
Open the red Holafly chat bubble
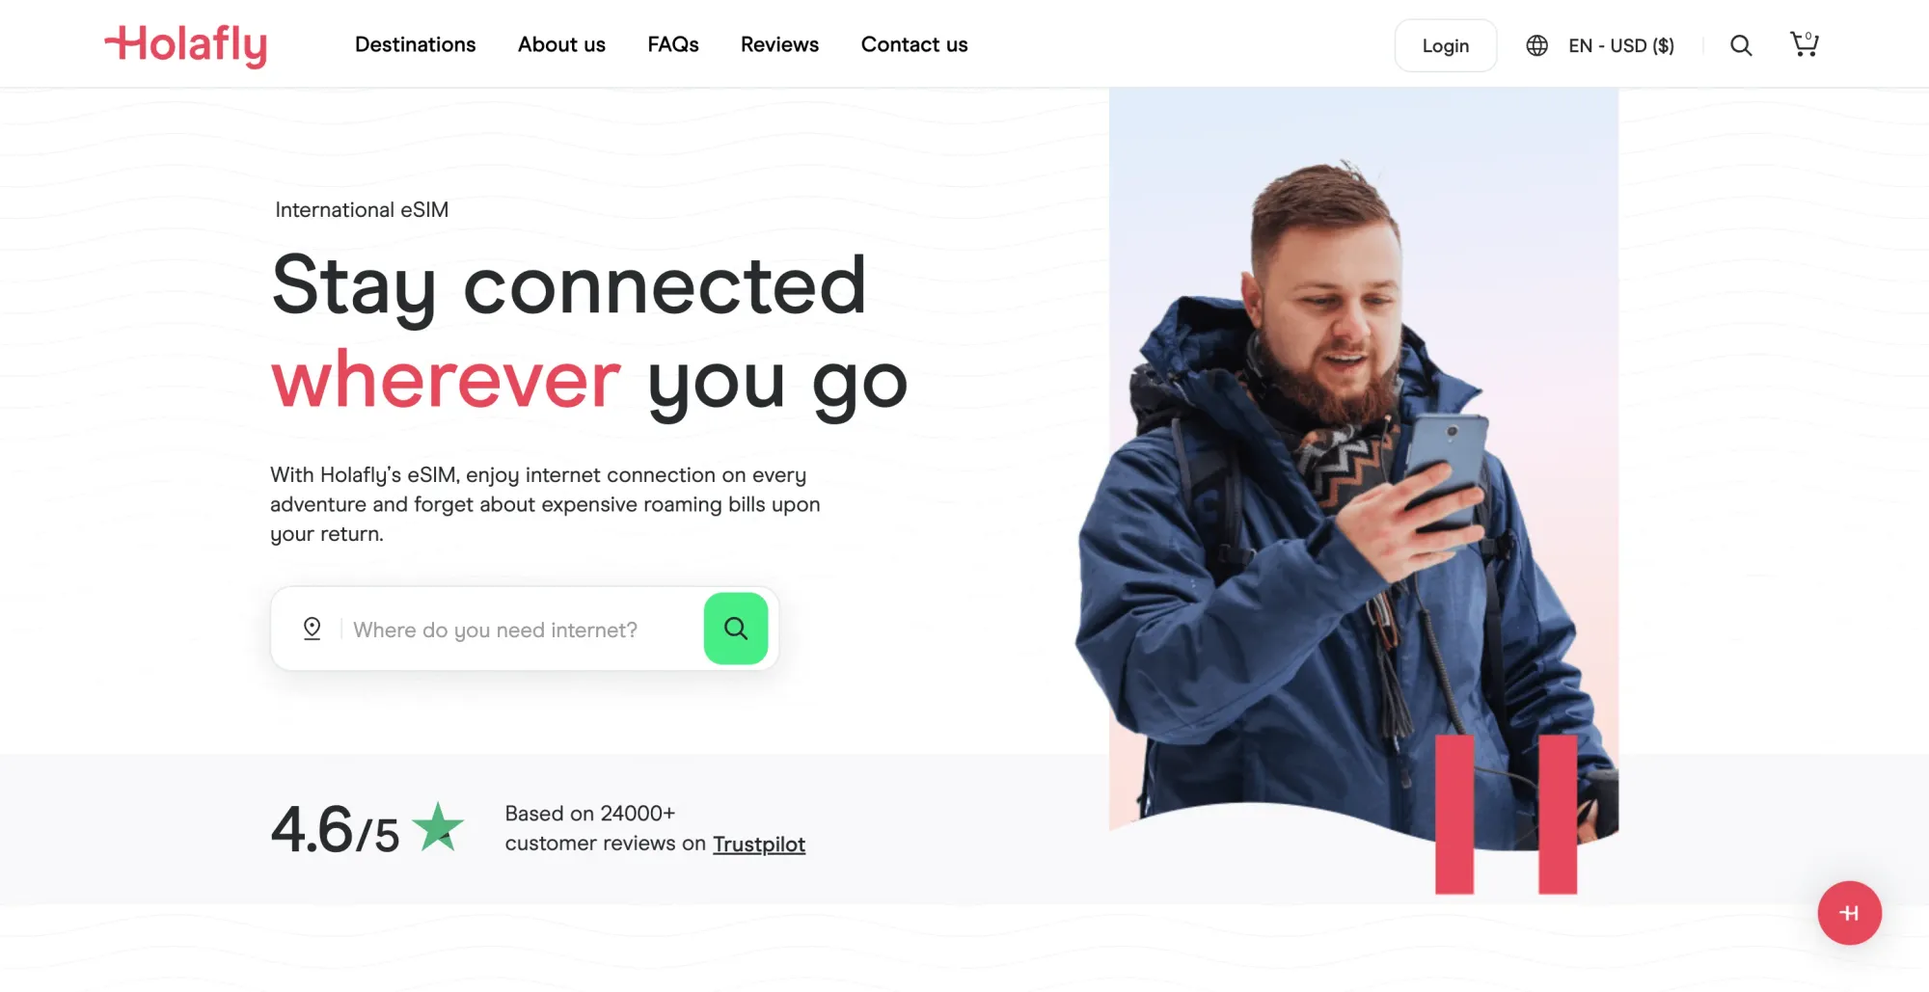(x=1849, y=913)
